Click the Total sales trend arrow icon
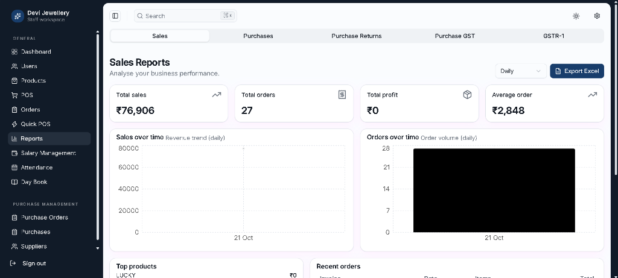 217,95
